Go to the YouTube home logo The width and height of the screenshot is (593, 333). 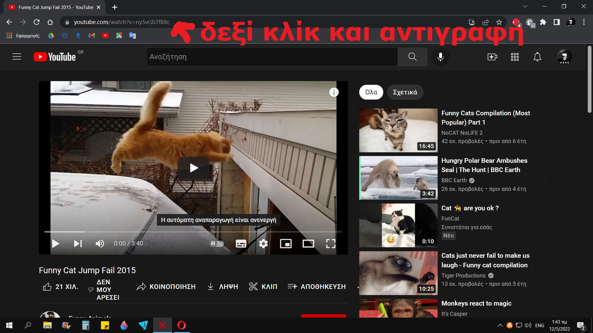pyautogui.click(x=55, y=57)
